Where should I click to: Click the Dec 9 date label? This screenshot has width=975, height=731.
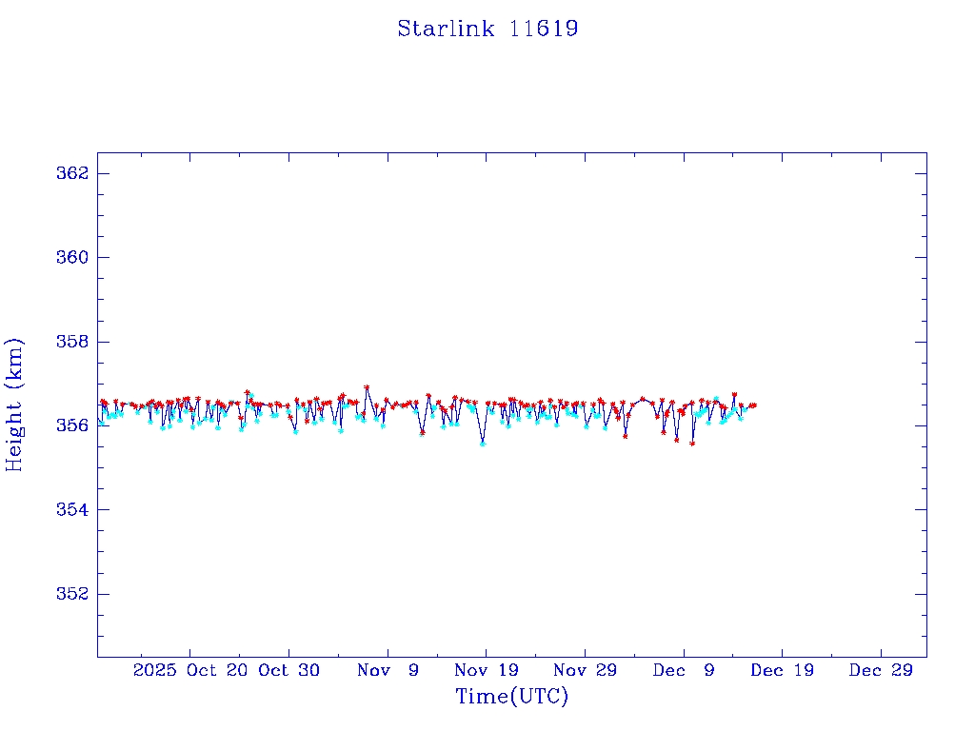click(x=683, y=670)
